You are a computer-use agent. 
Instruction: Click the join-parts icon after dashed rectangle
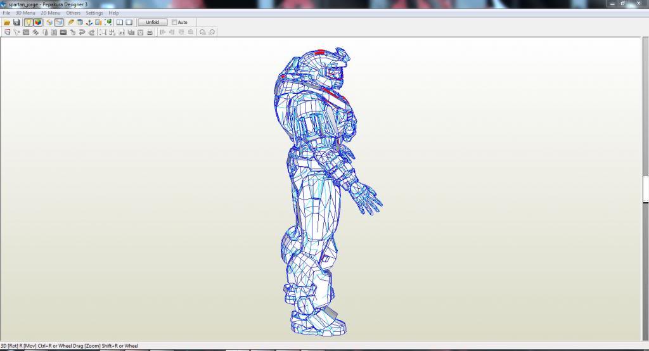[x=112, y=32]
